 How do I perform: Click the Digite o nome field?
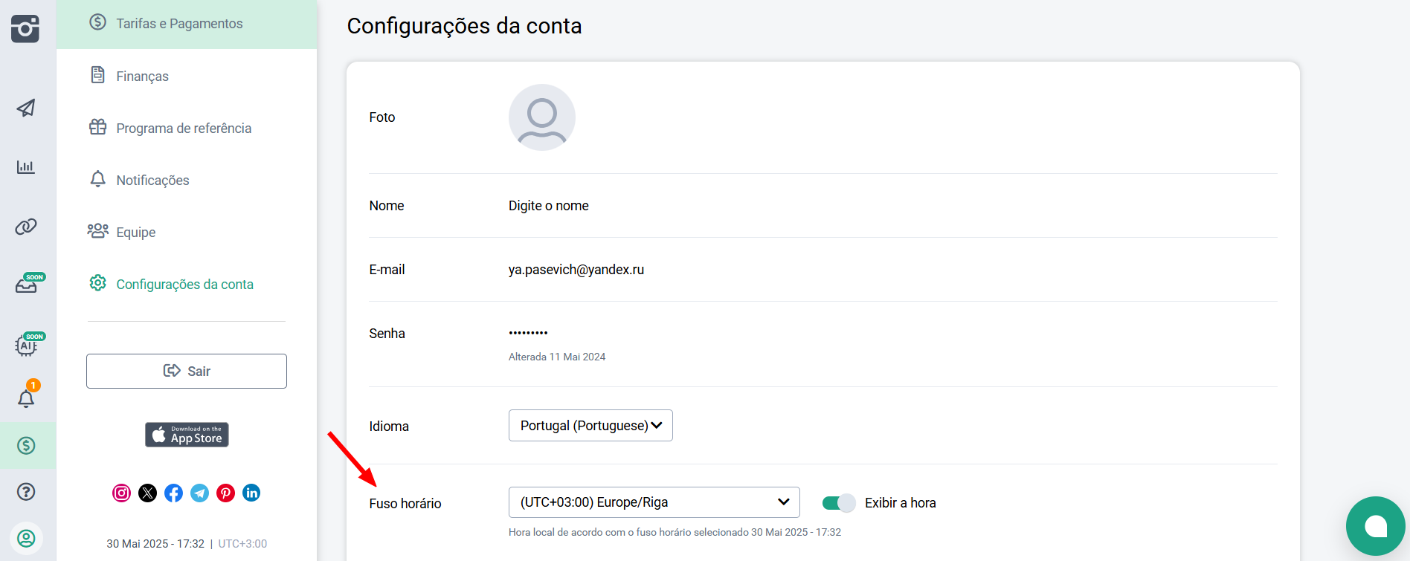click(x=549, y=206)
